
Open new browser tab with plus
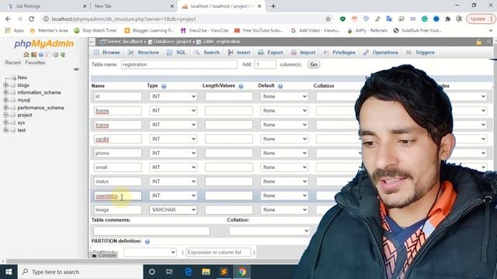pos(273,6)
